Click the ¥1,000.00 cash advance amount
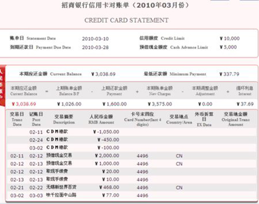 point(107,164)
